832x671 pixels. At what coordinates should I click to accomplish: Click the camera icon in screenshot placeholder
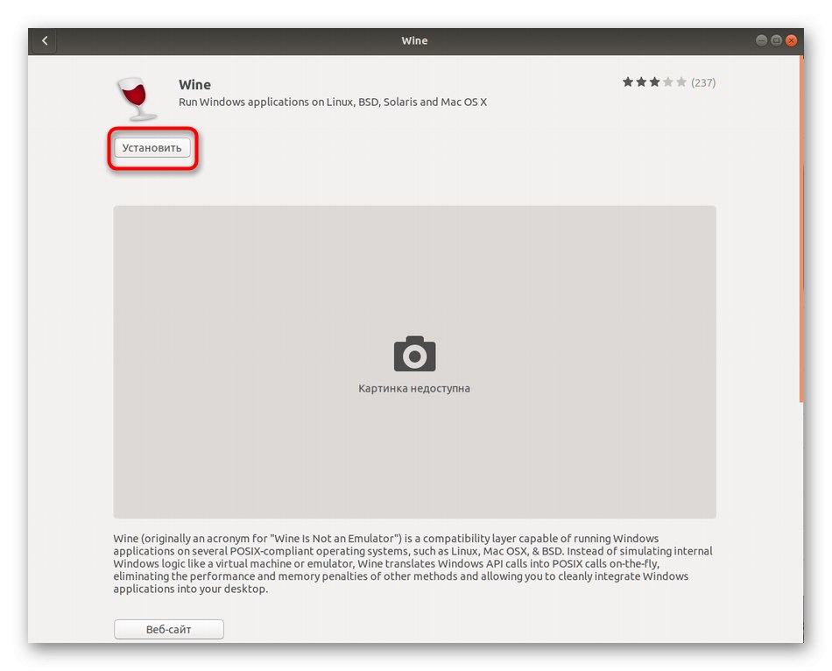[414, 354]
